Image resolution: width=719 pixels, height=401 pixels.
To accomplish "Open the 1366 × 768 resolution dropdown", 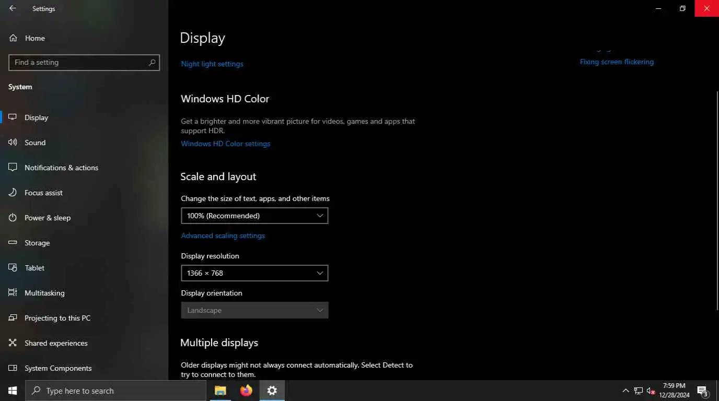I will click(x=254, y=273).
